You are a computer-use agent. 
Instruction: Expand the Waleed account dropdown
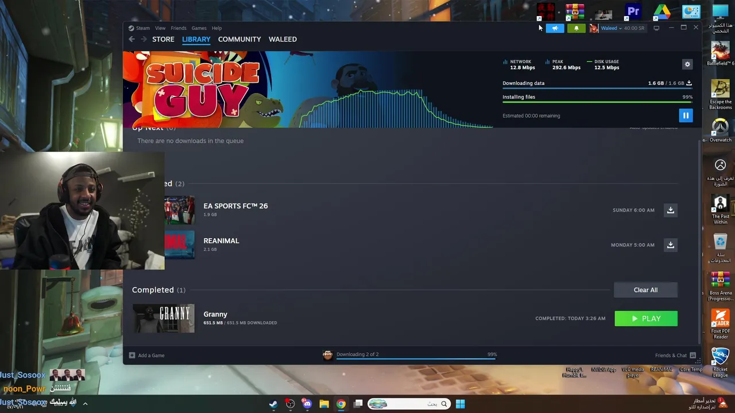click(611, 28)
